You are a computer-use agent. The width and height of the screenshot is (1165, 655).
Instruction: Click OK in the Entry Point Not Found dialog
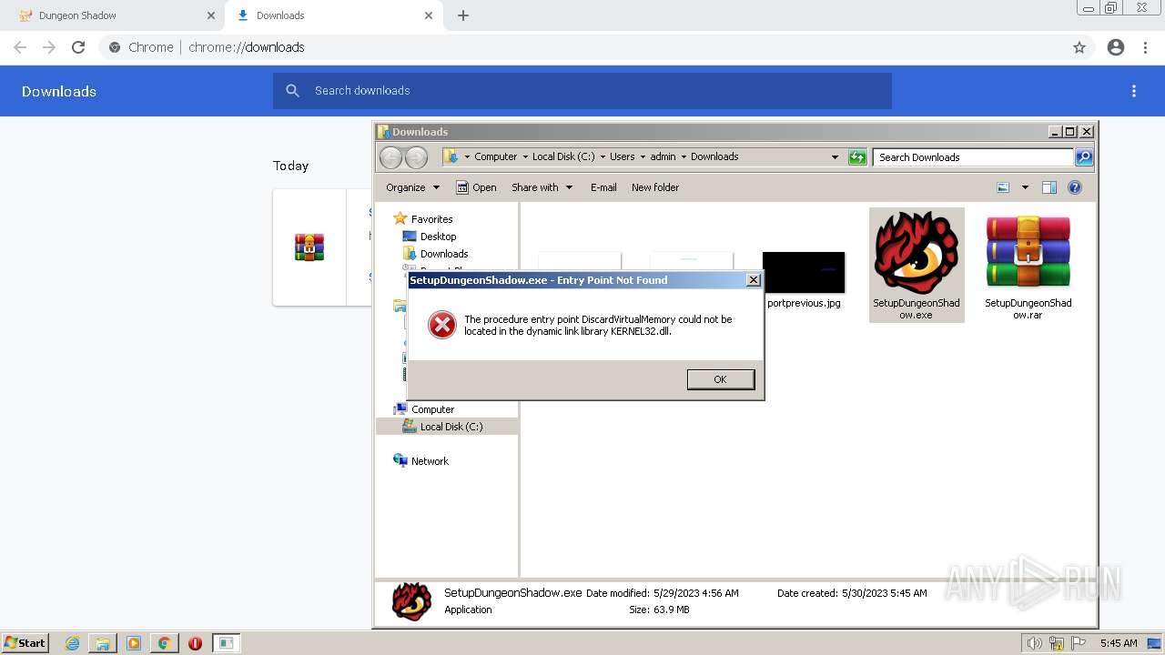720,379
